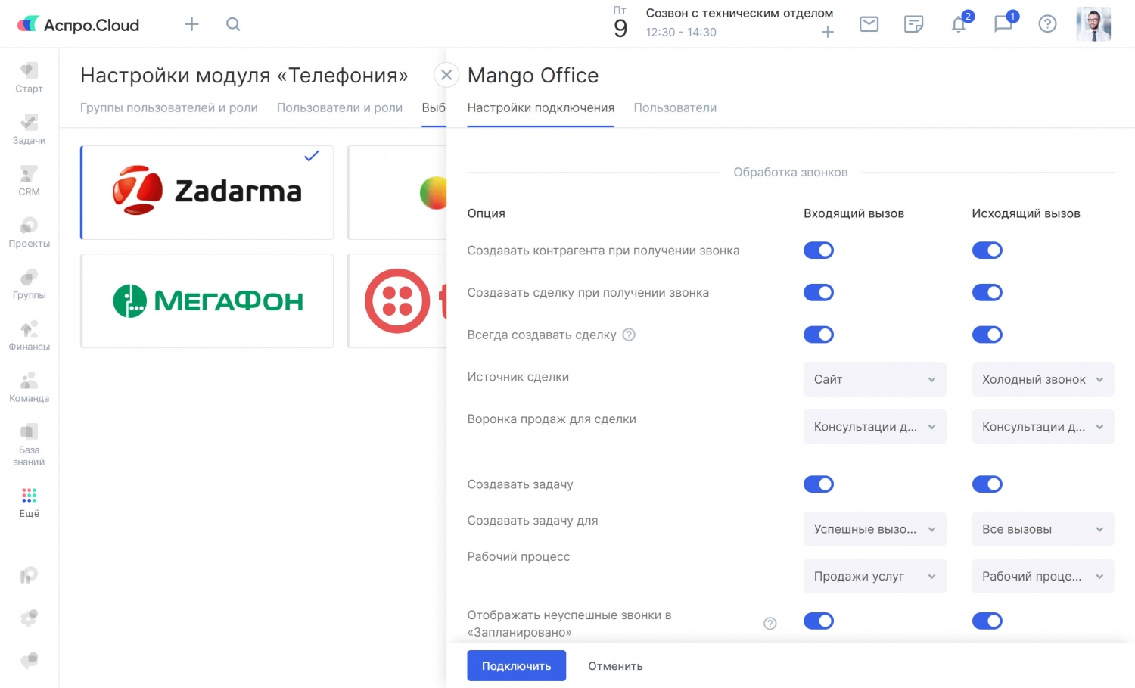Open notifications bell icon
Image resolution: width=1135 pixels, height=688 pixels.
coord(959,24)
